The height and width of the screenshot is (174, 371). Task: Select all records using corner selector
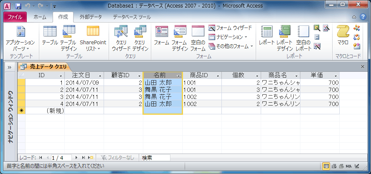point(21,76)
